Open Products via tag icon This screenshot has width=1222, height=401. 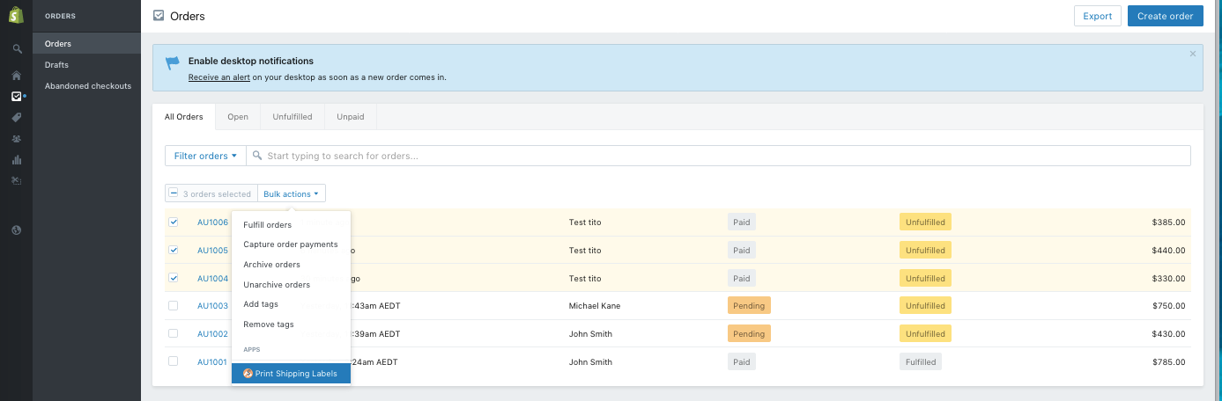tap(16, 117)
